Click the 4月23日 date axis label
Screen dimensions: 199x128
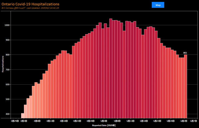tap(77, 121)
